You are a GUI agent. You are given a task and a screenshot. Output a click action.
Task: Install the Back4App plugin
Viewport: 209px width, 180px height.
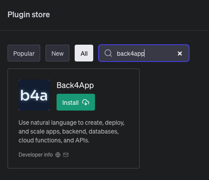click(76, 102)
